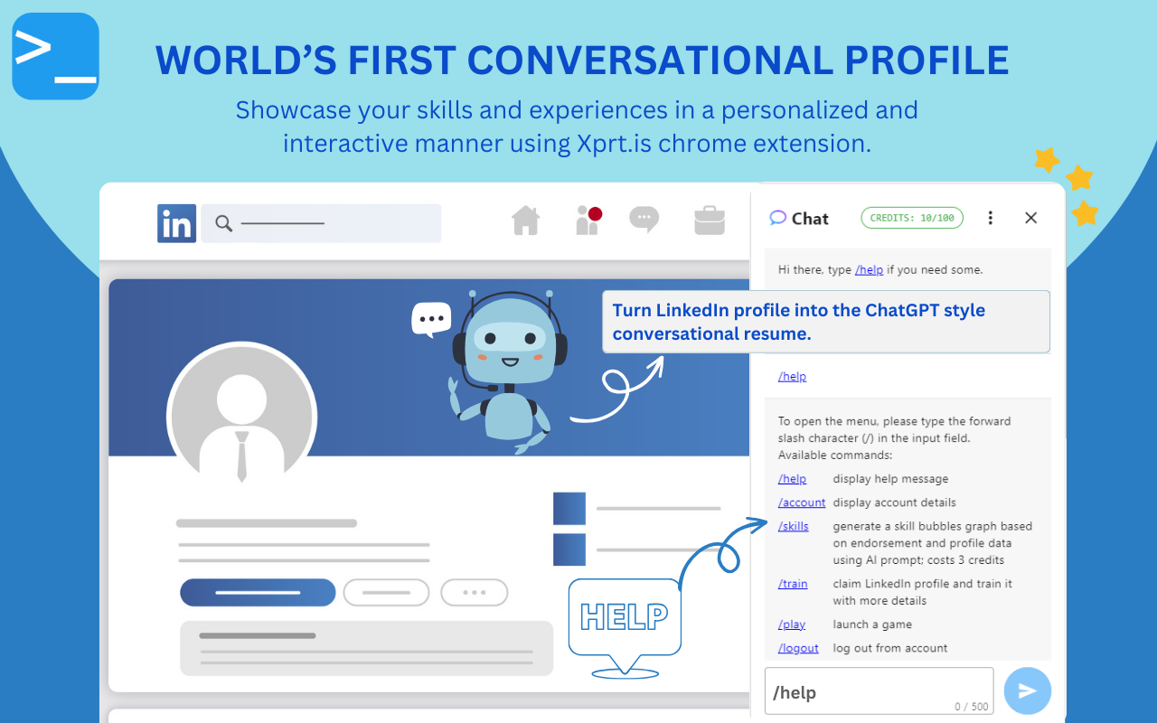Click the CREDITS 10/100 badge
The height and width of the screenshot is (723, 1157).
(x=911, y=217)
